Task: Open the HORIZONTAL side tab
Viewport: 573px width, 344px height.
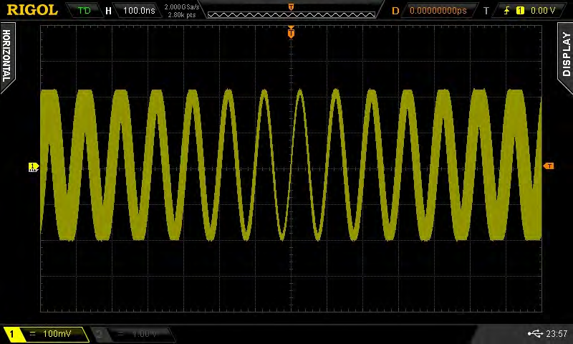Action: click(x=6, y=56)
